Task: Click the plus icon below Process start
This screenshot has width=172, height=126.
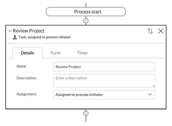Action: pos(85,20)
